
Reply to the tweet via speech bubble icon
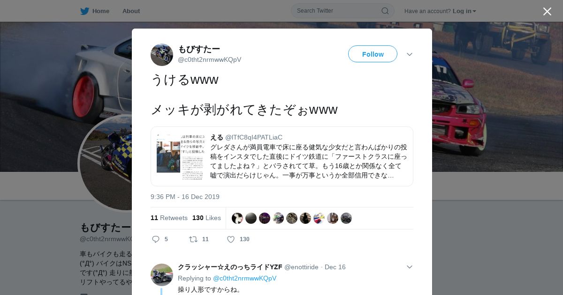click(x=156, y=239)
